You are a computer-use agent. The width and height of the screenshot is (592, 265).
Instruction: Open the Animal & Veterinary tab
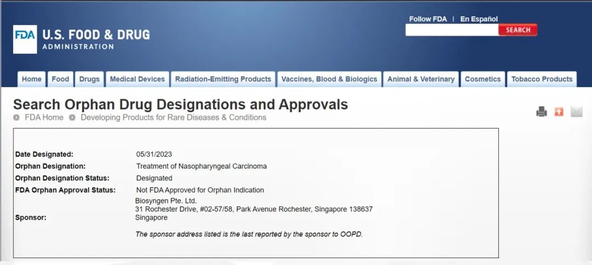pyautogui.click(x=421, y=79)
